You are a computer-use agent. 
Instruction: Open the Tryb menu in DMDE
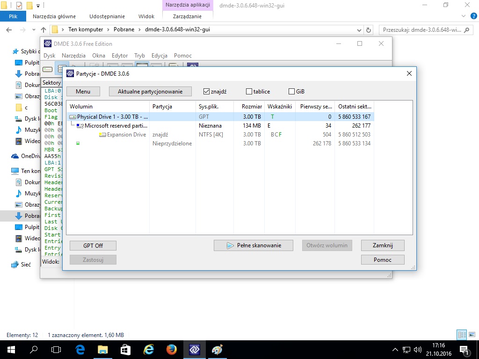(x=139, y=56)
